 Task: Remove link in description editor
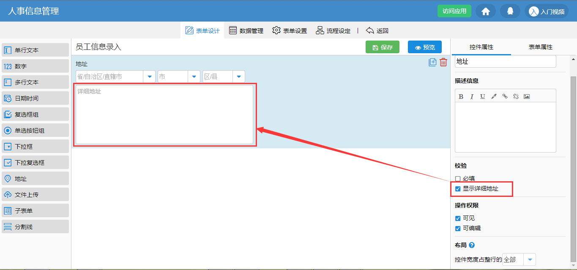pos(516,96)
